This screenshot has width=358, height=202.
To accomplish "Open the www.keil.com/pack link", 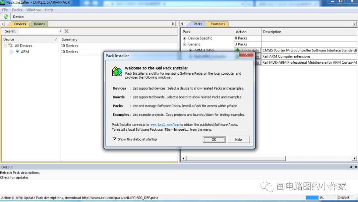I will (x=165, y=124).
